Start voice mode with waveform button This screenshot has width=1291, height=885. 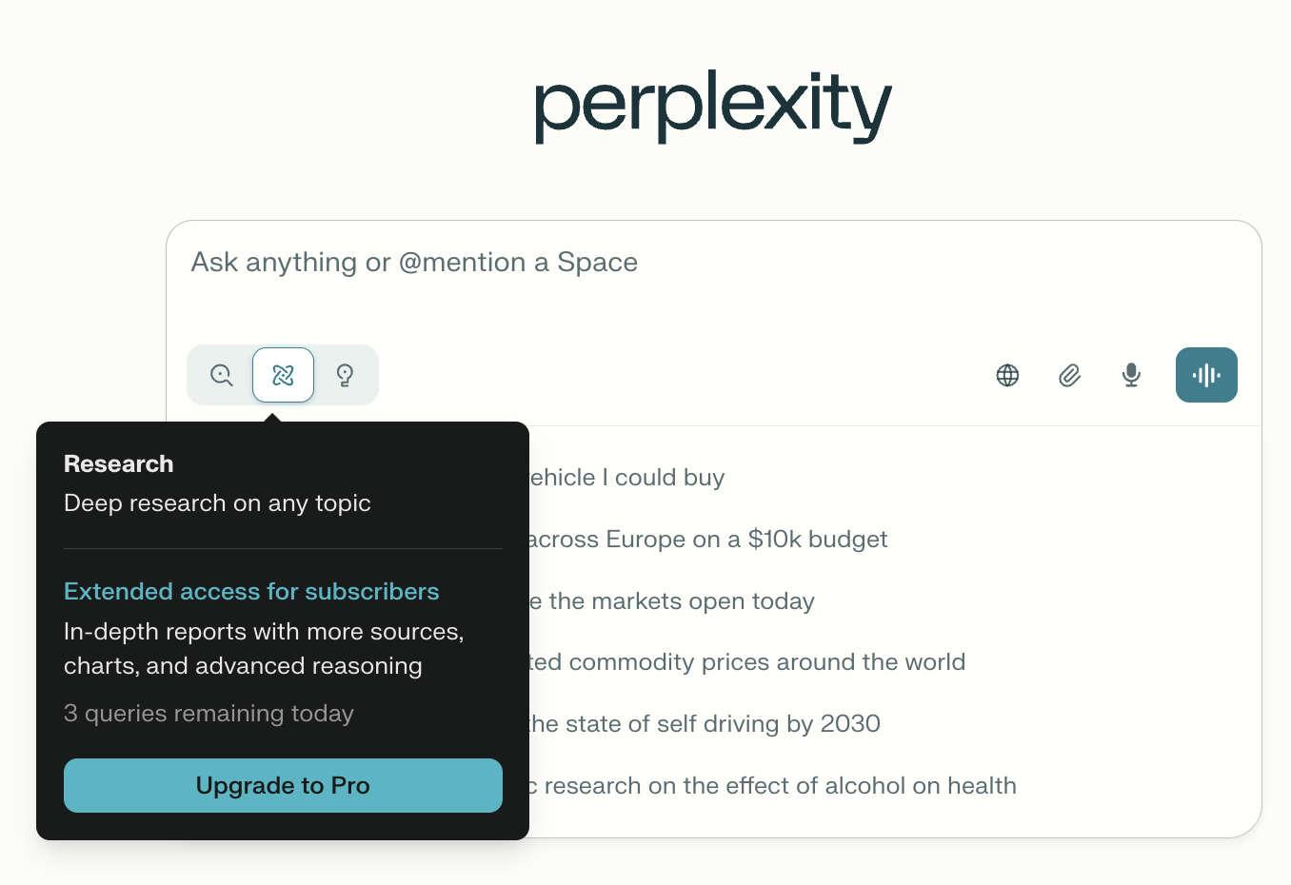pyautogui.click(x=1206, y=375)
